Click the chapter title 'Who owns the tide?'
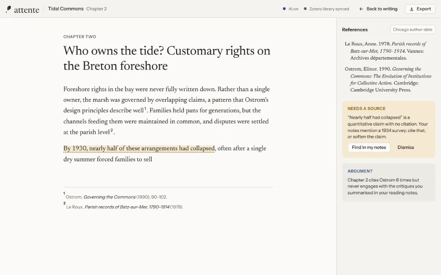 point(167,58)
